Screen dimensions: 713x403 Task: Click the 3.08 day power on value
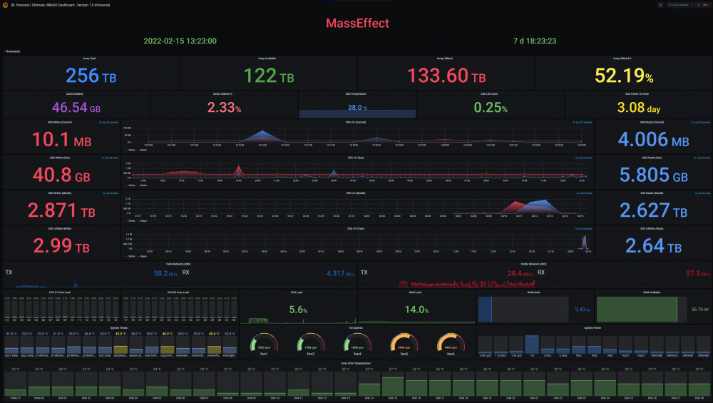[638, 107]
